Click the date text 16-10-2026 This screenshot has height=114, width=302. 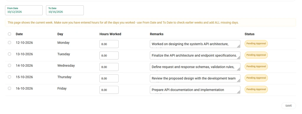[24, 88]
